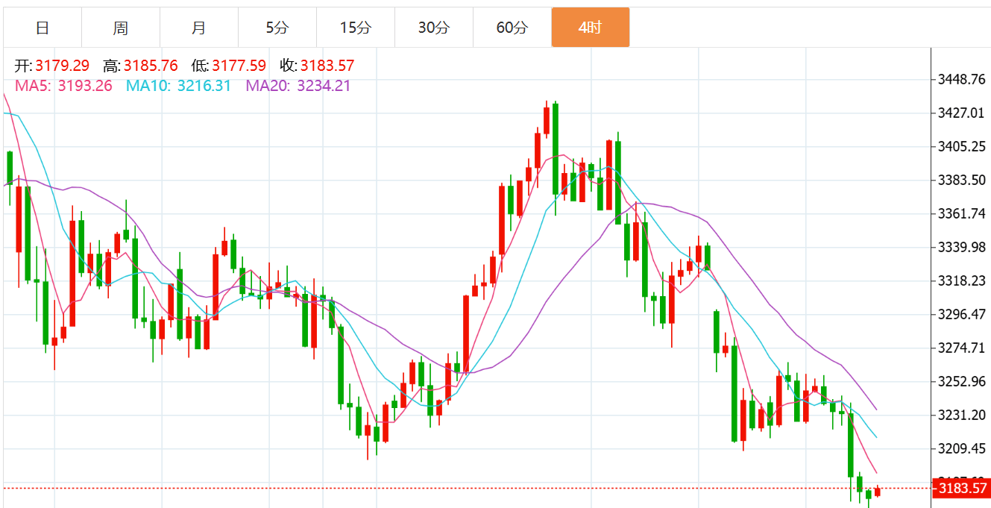The height and width of the screenshot is (508, 991).
Task: Click the 3318.23 price axis label
Action: click(x=962, y=281)
